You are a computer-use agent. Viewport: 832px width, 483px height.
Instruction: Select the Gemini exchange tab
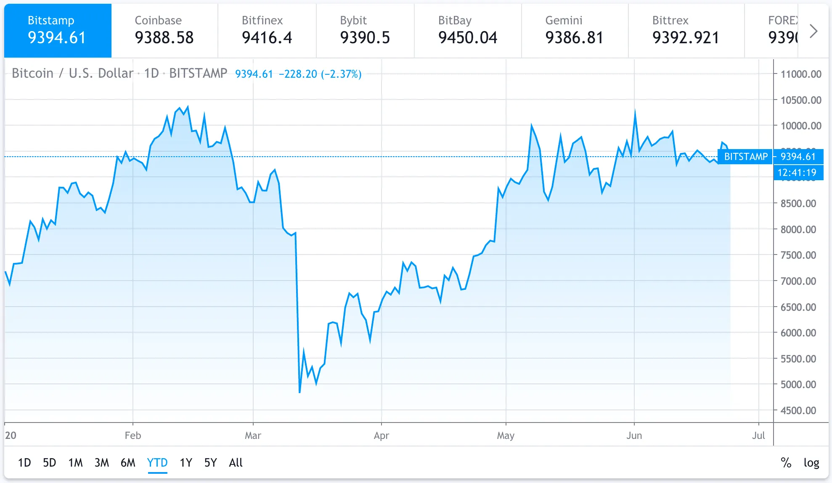click(574, 29)
